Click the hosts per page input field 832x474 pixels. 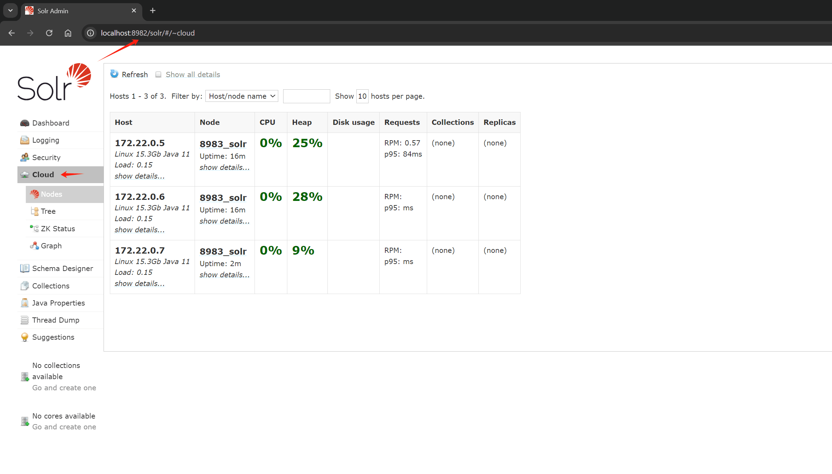[x=362, y=96]
